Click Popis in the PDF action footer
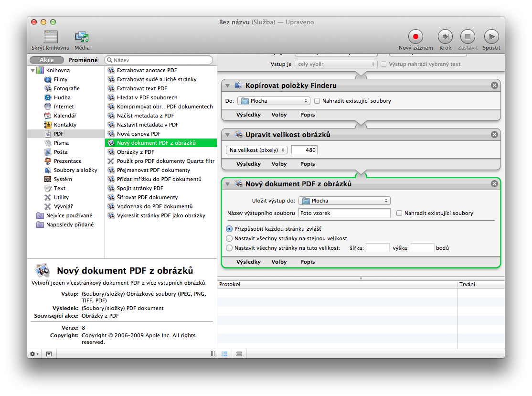The height and width of the screenshot is (396, 532). (x=308, y=262)
